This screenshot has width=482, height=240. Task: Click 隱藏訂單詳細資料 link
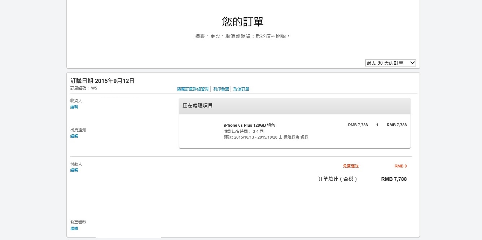tap(193, 89)
